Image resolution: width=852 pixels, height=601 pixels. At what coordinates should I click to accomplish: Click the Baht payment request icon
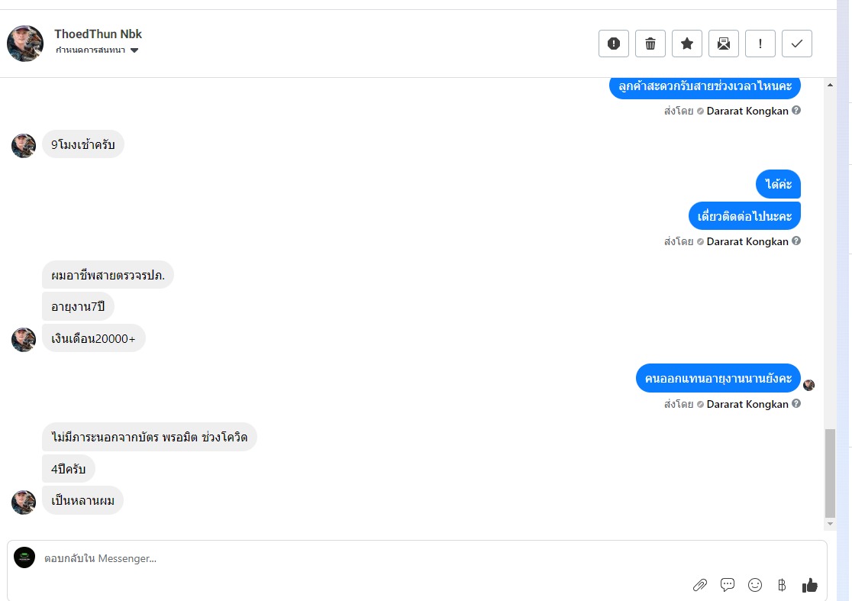pyautogui.click(x=781, y=585)
